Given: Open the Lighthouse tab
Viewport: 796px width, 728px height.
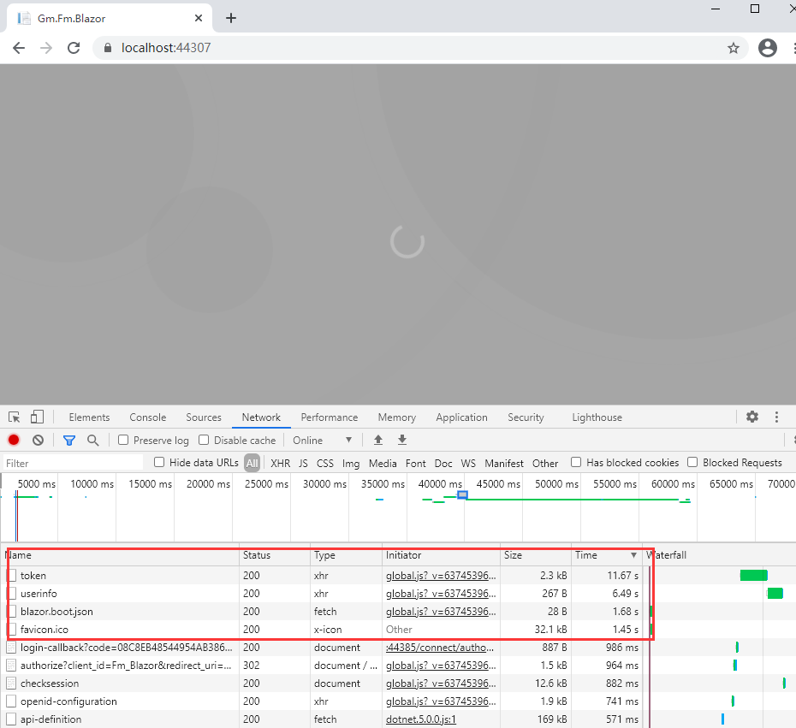Looking at the screenshot, I should pyautogui.click(x=597, y=417).
